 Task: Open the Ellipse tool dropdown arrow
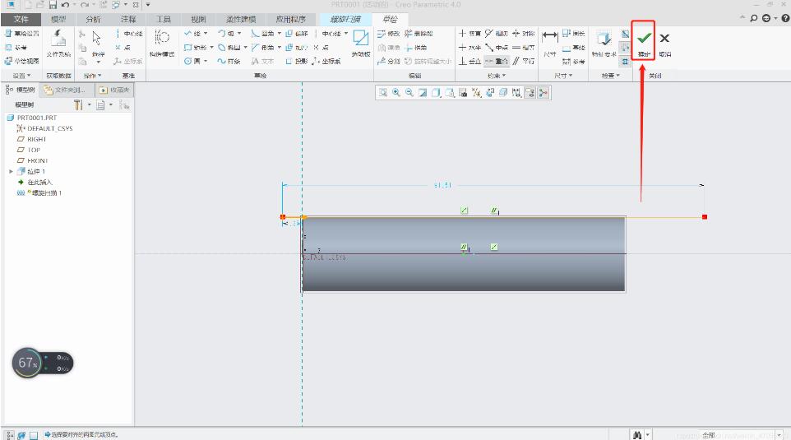[x=245, y=48]
